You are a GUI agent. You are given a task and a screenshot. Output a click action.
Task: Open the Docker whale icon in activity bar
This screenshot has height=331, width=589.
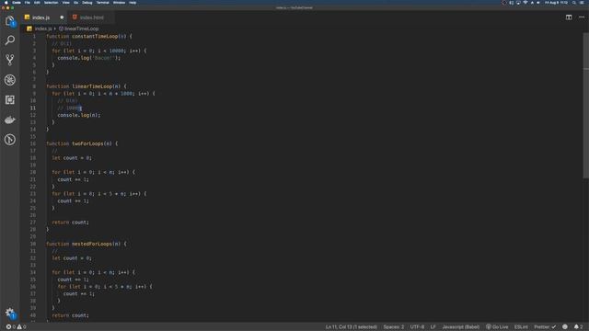click(10, 120)
